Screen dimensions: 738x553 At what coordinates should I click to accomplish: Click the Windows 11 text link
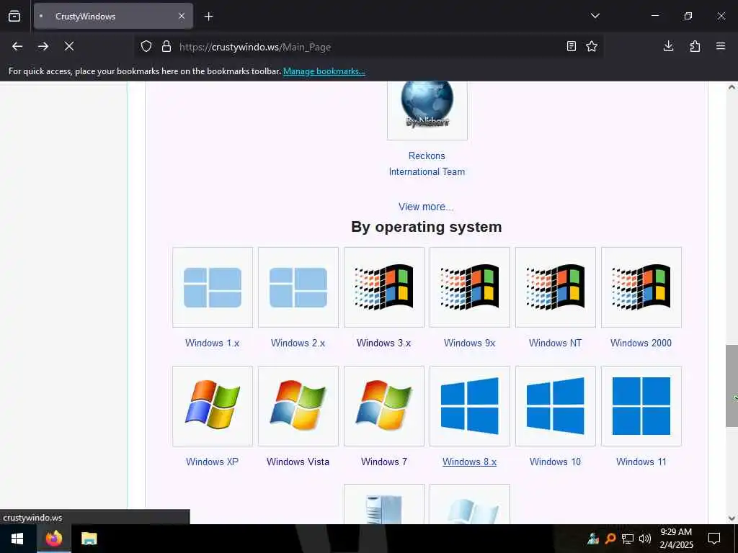tap(641, 462)
